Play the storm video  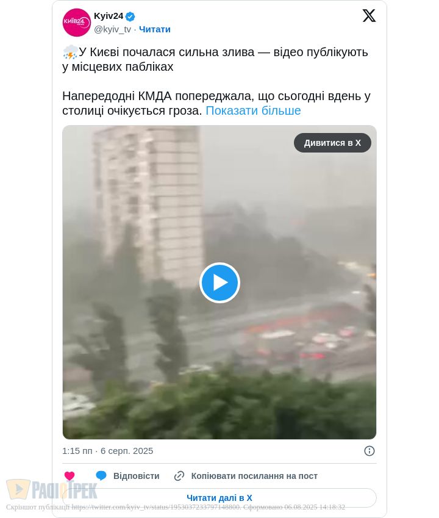220,282
